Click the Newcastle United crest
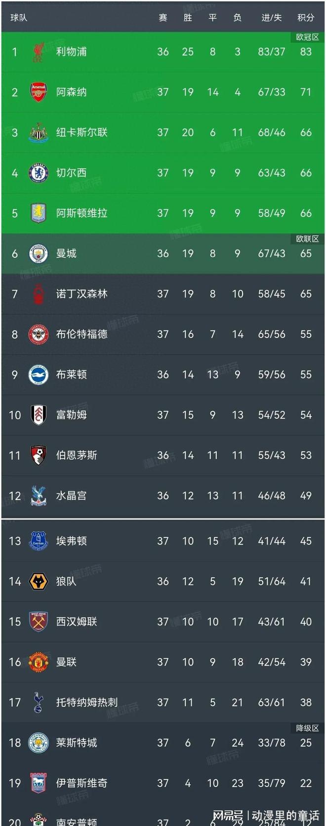This screenshot has width=326, height=826. [39, 132]
